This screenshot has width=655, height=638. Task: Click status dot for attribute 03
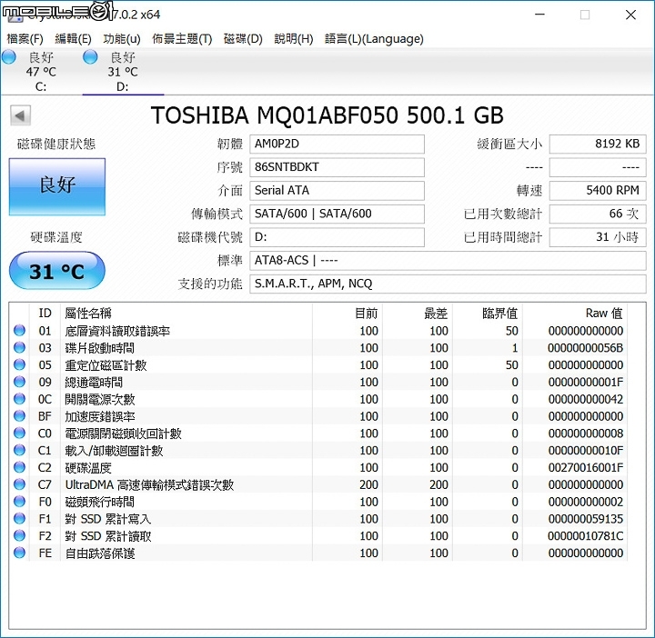[19, 347]
